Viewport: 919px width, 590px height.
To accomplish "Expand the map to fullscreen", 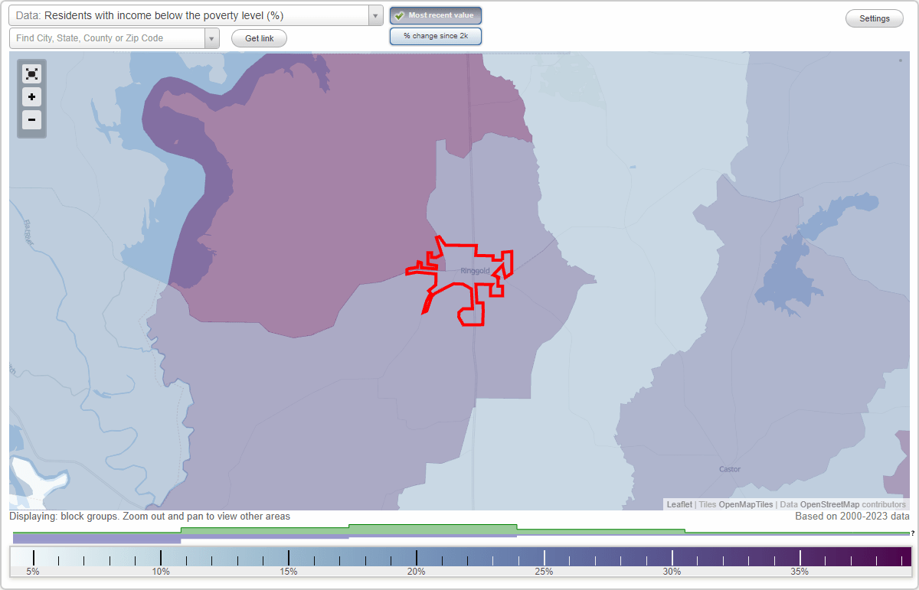I will click(31, 73).
